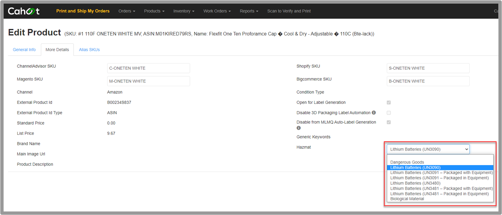The height and width of the screenshot is (215, 502).
Task: Toggle Open for Label Generation checkbox
Action: (389, 103)
